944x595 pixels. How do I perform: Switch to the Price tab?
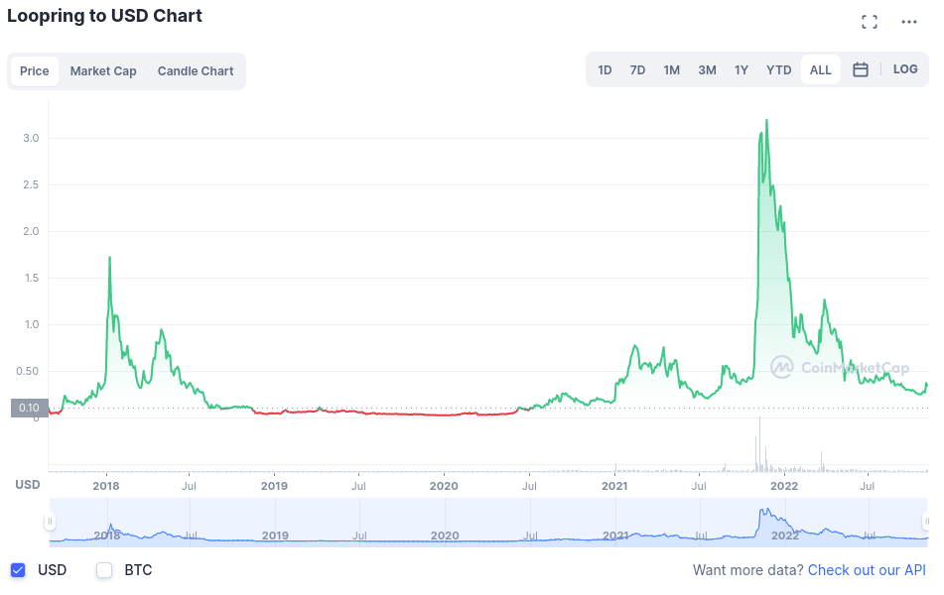(35, 71)
